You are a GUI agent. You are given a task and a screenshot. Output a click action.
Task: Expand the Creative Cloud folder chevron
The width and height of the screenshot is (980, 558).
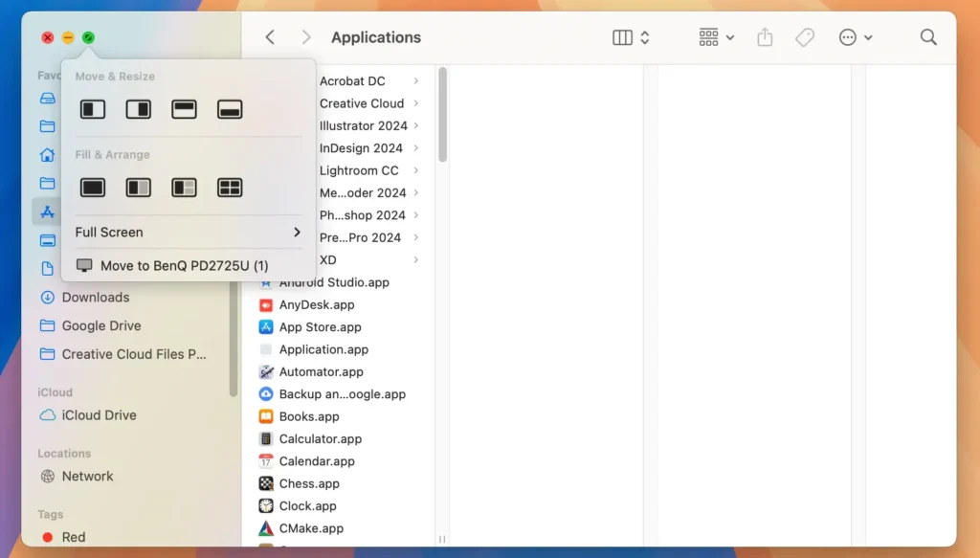[x=415, y=103]
